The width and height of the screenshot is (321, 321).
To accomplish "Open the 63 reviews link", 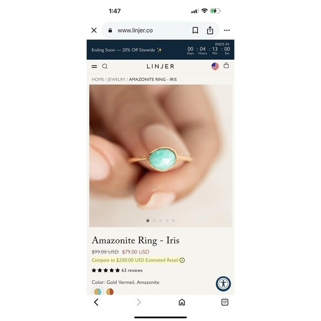I will point(132,270).
